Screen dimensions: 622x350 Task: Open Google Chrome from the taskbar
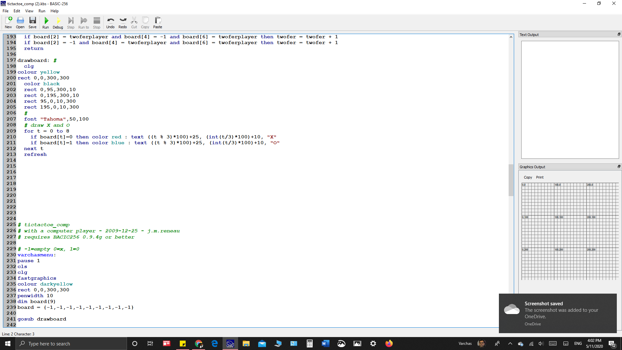199,344
